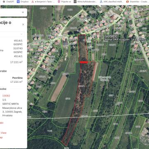Click the GOSPIĆ map label
149x149 pixels.
(111, 36)
